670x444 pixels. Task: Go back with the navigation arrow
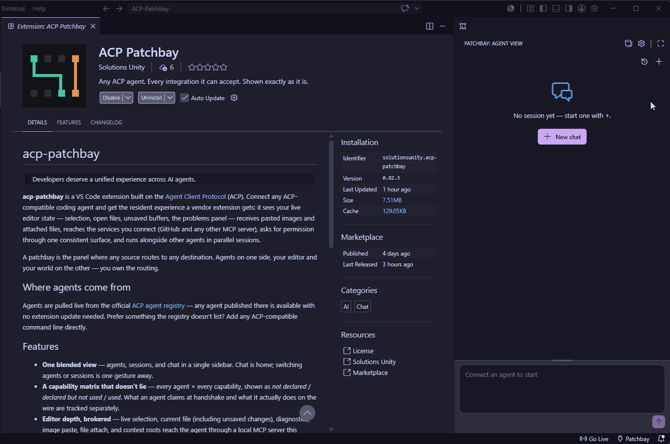(x=106, y=8)
